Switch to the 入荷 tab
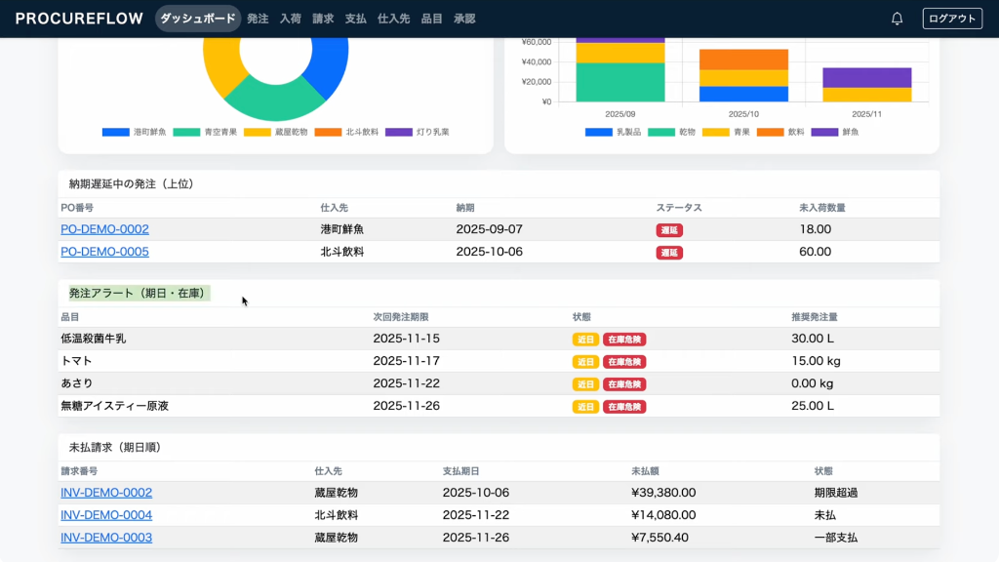Image resolution: width=999 pixels, height=562 pixels. [290, 19]
